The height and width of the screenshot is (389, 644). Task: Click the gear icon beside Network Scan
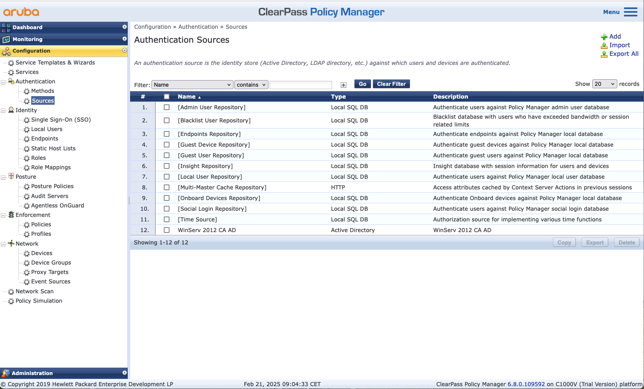pos(11,292)
